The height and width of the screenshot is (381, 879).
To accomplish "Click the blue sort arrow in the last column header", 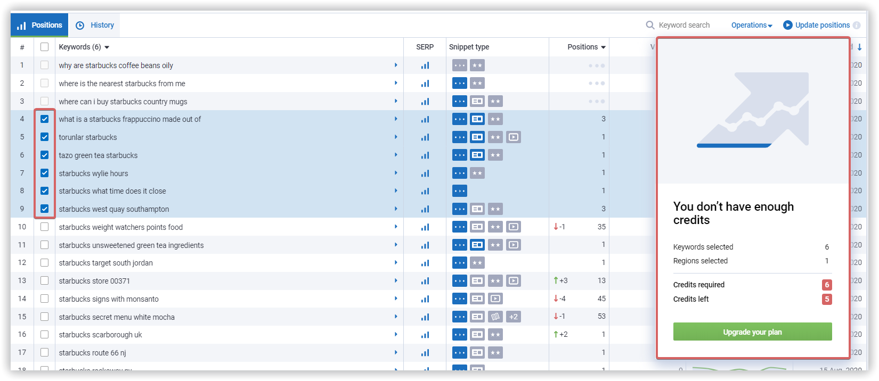I will tap(859, 47).
